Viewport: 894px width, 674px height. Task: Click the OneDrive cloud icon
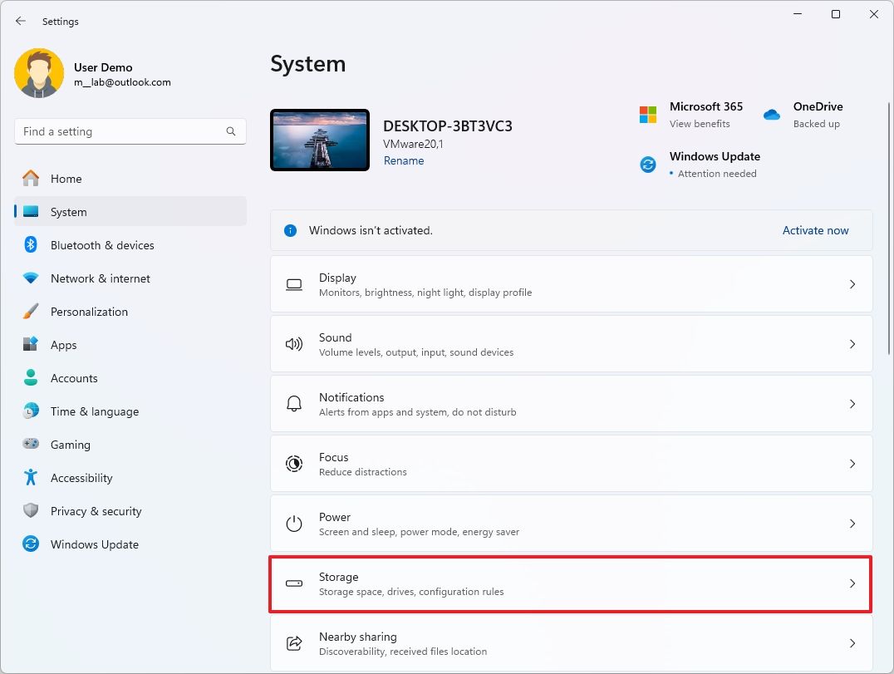(772, 115)
